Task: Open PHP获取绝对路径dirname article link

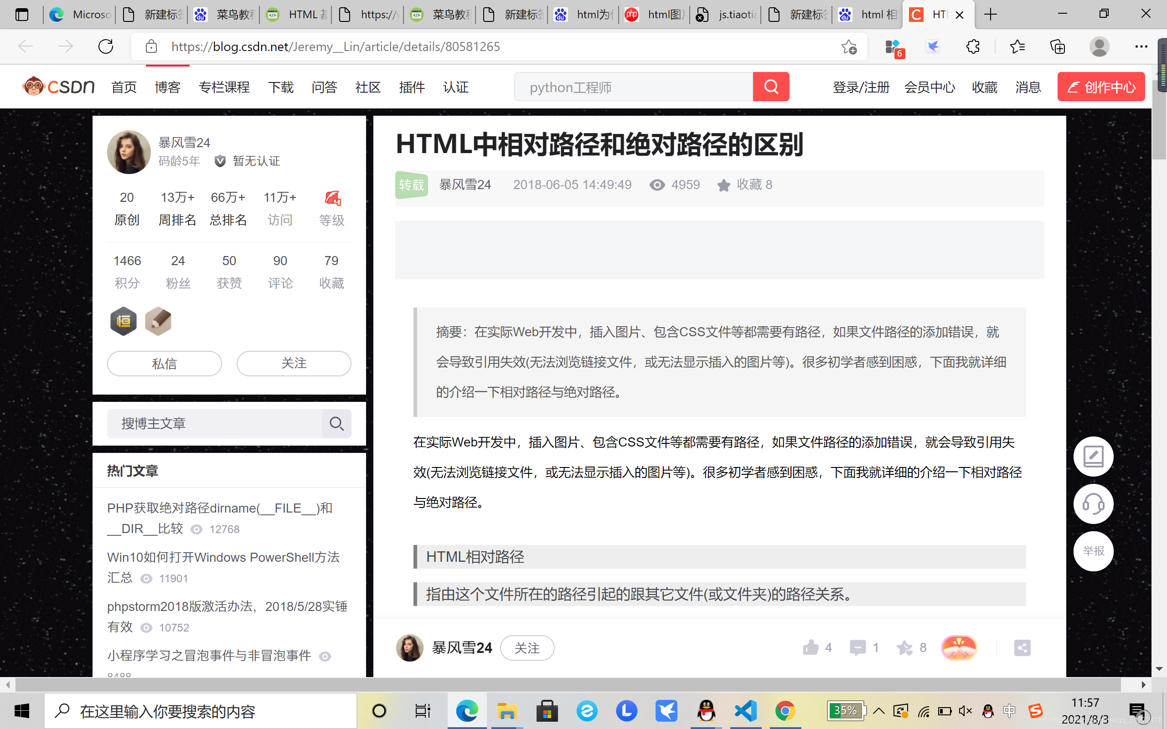Action: [220, 519]
